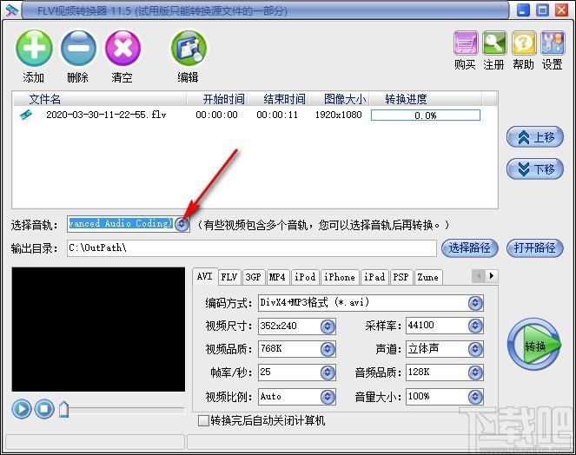
Task: Enable auto shutdown after conversion checkbox
Action: tap(203, 420)
